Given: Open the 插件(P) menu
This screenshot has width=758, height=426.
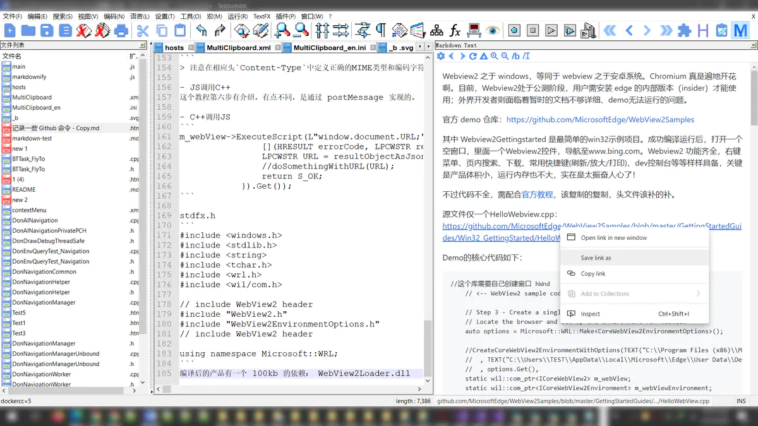Looking at the screenshot, I should point(286,16).
